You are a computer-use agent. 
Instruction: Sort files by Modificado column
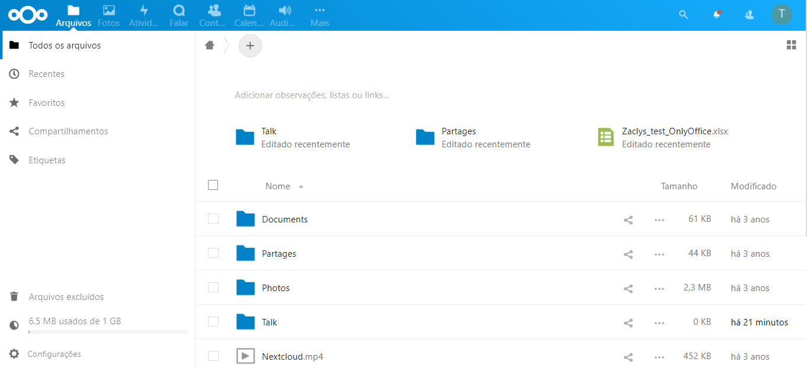(754, 186)
